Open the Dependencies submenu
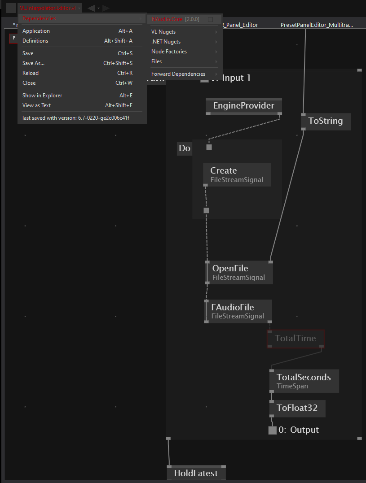The height and width of the screenshot is (483, 366). coord(82,18)
